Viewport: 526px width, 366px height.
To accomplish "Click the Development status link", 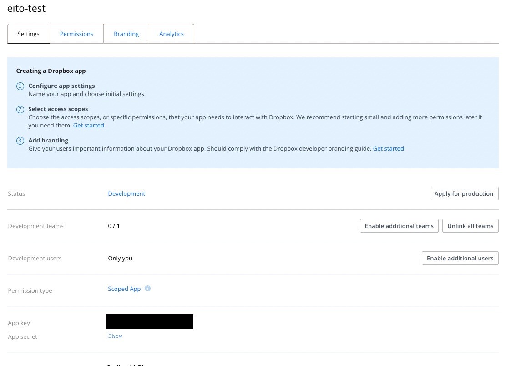I will coord(126,193).
